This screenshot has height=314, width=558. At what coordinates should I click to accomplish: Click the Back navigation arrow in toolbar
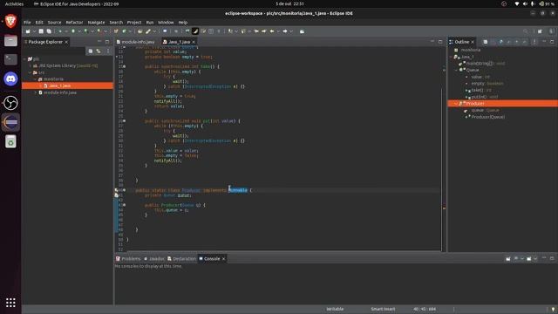coord(272,31)
